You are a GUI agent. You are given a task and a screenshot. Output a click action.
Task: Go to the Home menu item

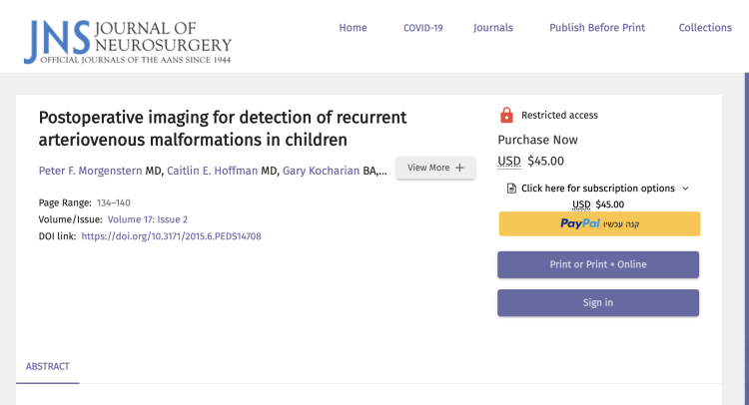(353, 28)
